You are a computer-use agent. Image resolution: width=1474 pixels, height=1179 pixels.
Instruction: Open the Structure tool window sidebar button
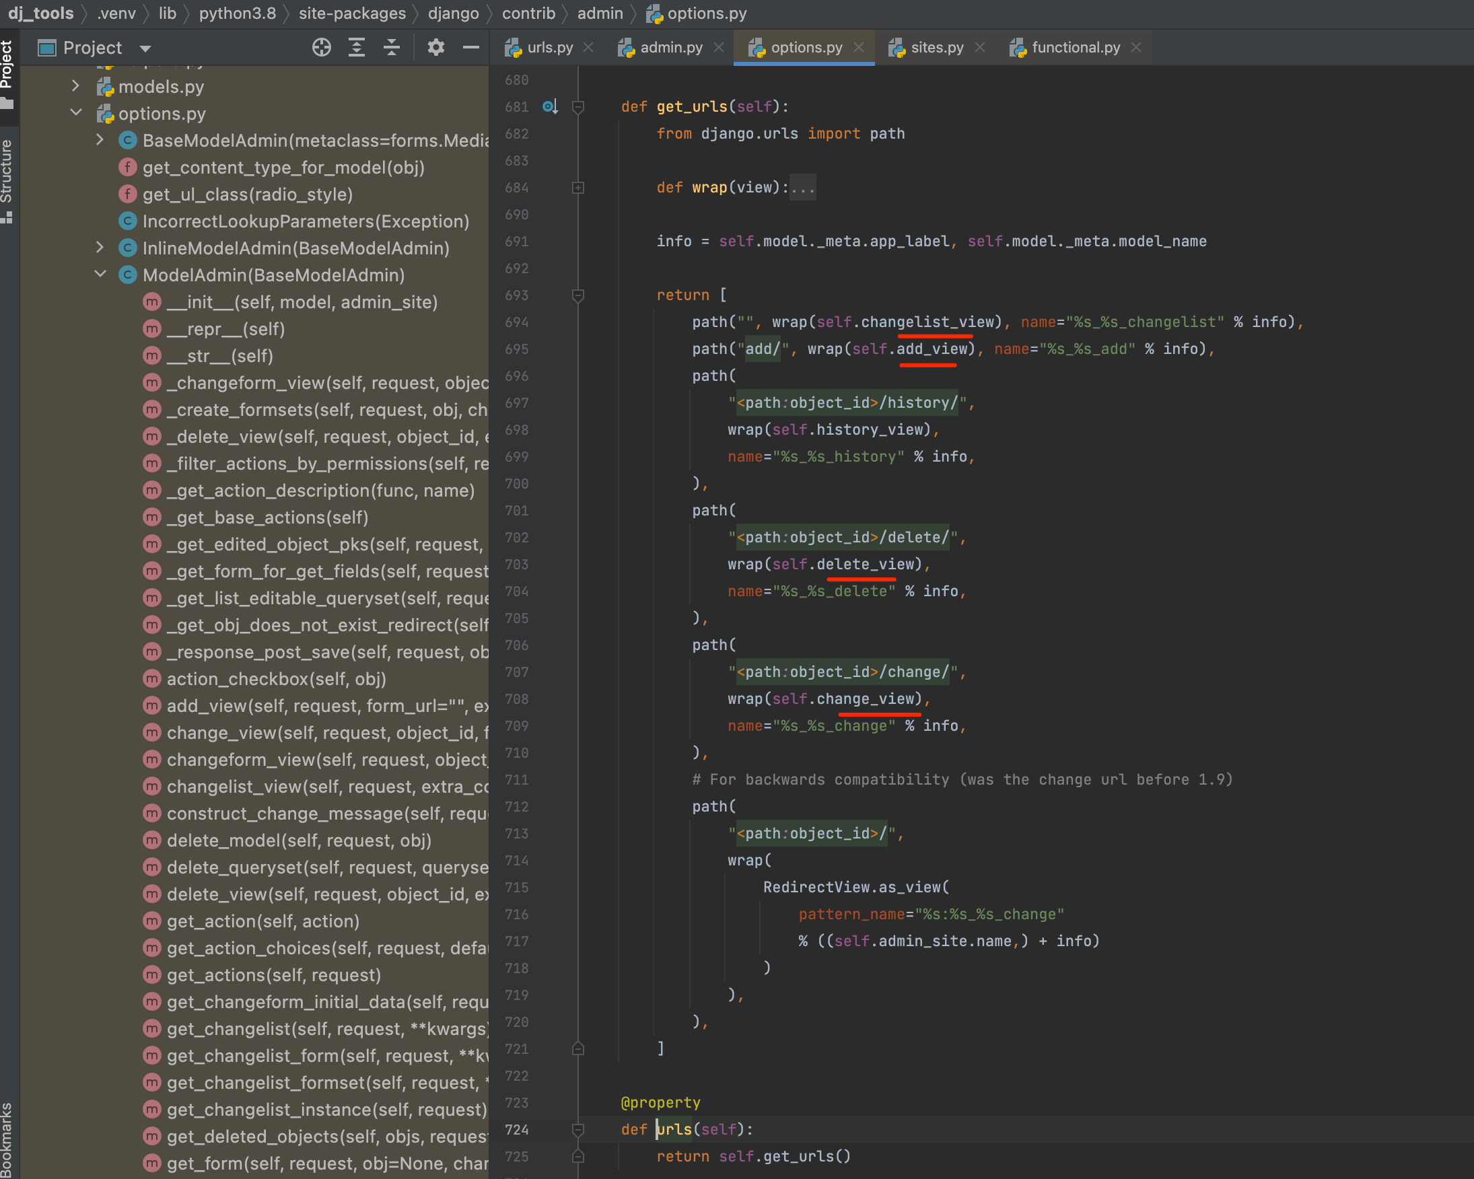(x=7, y=180)
